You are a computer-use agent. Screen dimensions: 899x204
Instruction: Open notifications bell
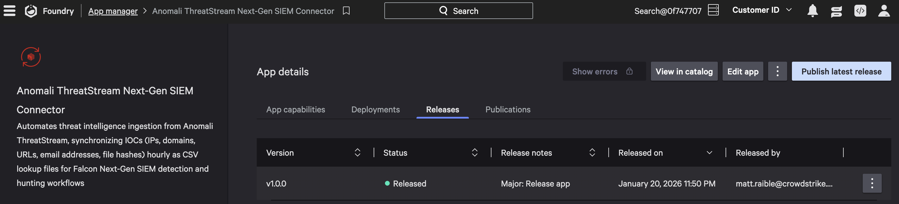812,11
